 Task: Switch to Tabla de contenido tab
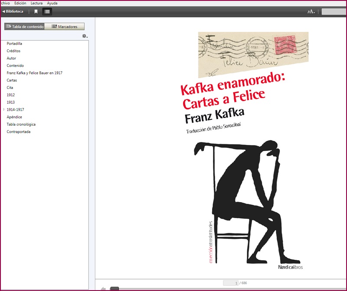pos(24,26)
